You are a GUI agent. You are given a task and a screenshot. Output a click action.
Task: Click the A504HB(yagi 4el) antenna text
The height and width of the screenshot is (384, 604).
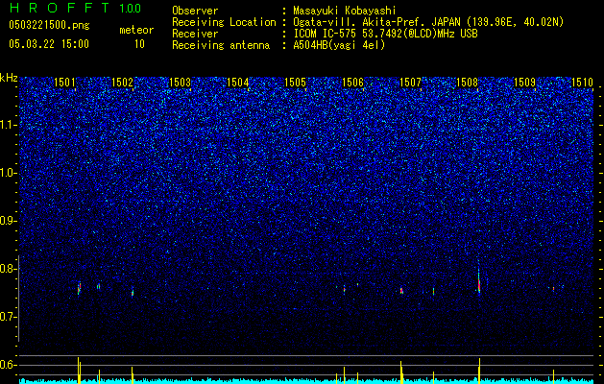click(339, 45)
